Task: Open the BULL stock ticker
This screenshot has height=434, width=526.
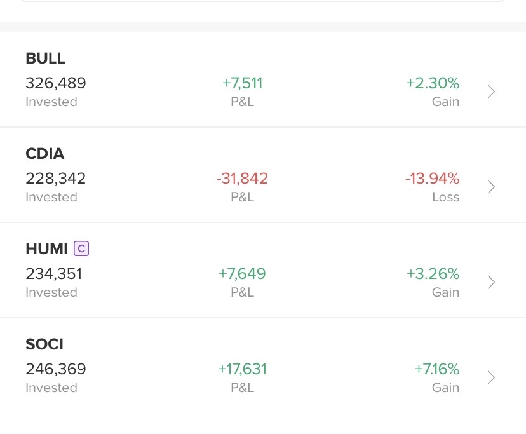Action: tap(45, 58)
